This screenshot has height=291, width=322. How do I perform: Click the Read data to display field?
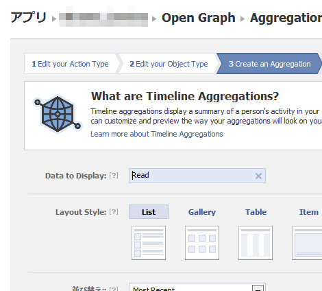click(x=197, y=176)
